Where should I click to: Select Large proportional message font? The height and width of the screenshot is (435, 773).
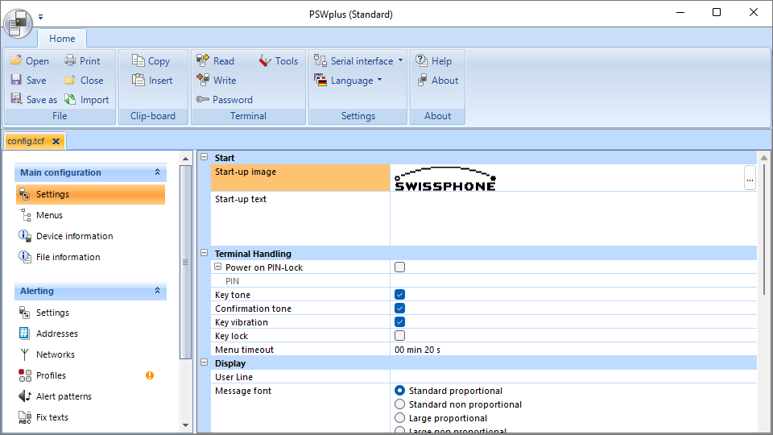coord(399,418)
